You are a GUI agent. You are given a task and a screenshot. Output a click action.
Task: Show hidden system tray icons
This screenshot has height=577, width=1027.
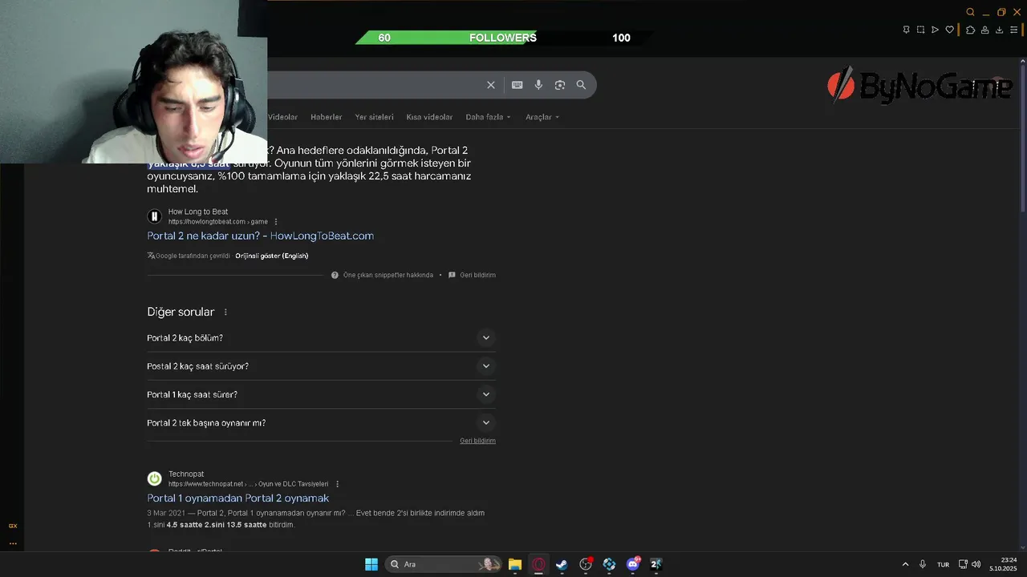pos(905,564)
